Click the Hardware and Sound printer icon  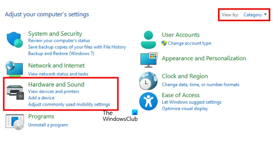click(15, 92)
